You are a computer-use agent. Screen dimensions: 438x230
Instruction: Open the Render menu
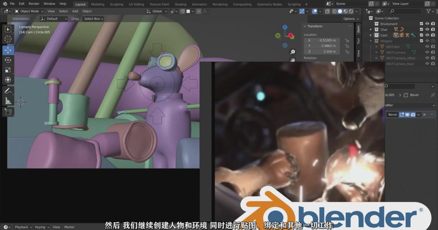coord(34,4)
